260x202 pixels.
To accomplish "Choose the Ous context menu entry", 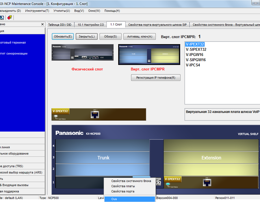I will (x=130, y=199).
